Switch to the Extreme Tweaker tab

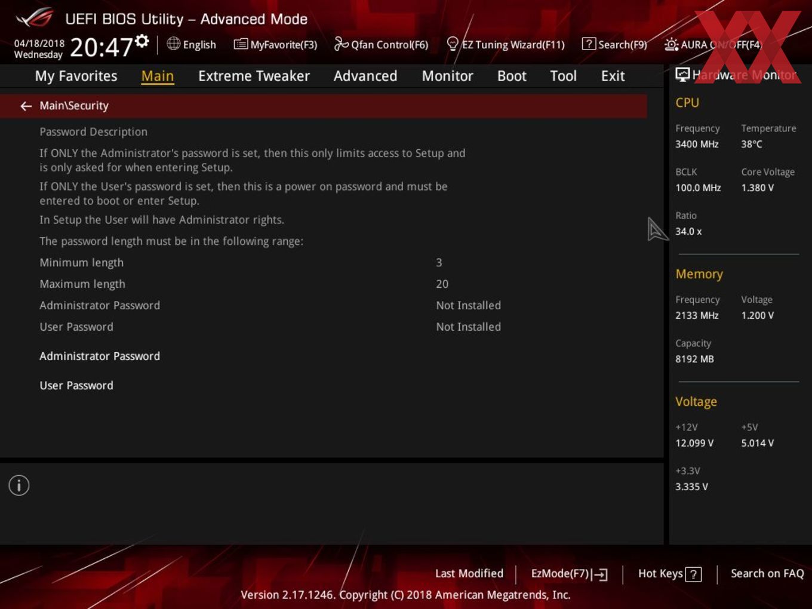(254, 76)
